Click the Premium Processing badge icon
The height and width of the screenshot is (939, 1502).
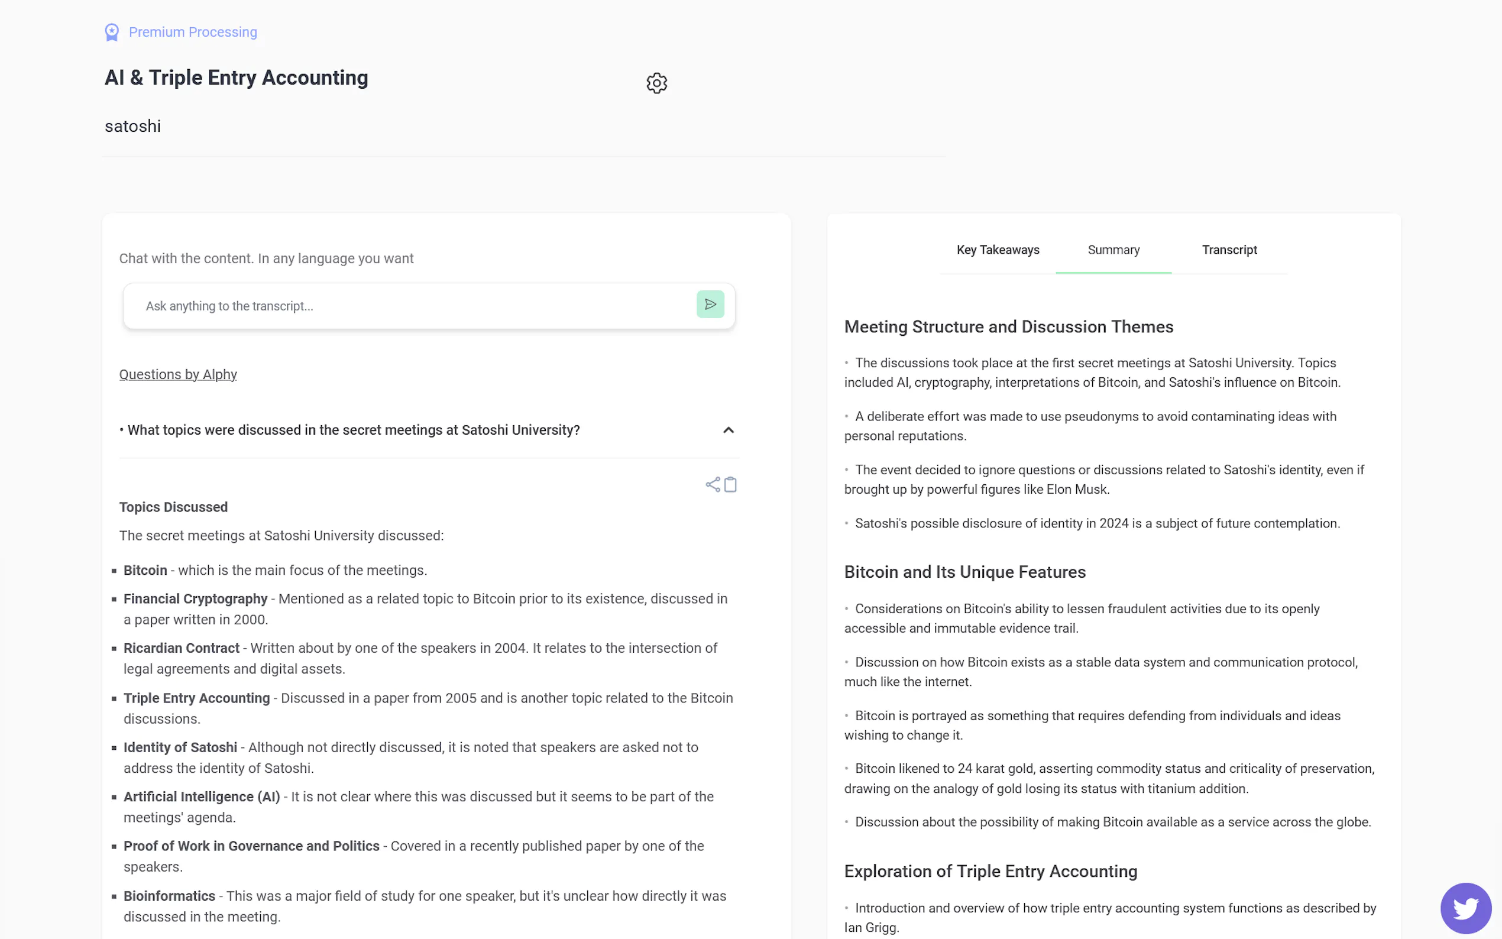112,33
